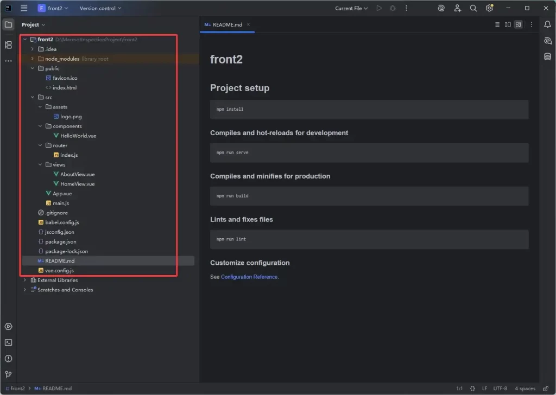
Task: Open the Configuration Reference link
Action: (x=249, y=277)
